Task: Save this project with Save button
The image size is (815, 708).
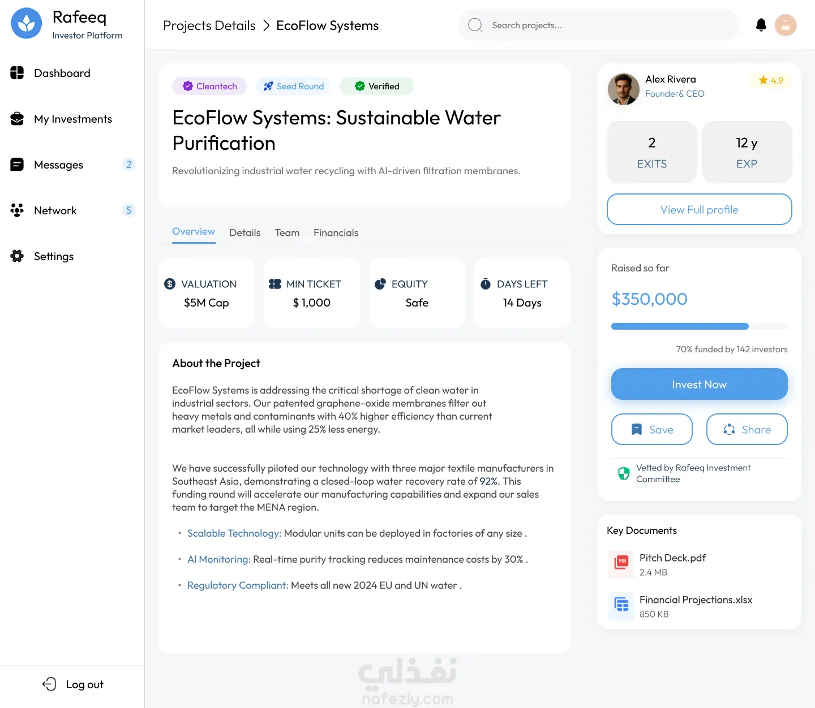Action: click(651, 430)
